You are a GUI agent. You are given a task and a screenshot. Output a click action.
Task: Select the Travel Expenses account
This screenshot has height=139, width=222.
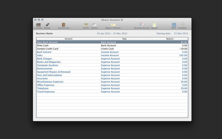point(112,92)
